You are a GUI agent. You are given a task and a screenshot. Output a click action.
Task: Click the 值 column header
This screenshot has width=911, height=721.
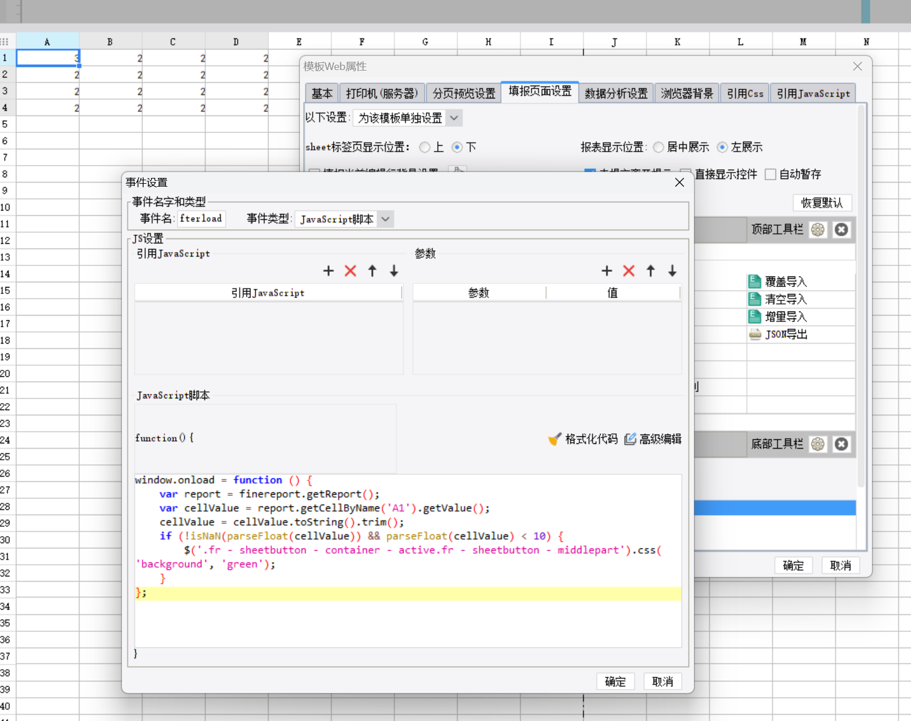point(613,293)
